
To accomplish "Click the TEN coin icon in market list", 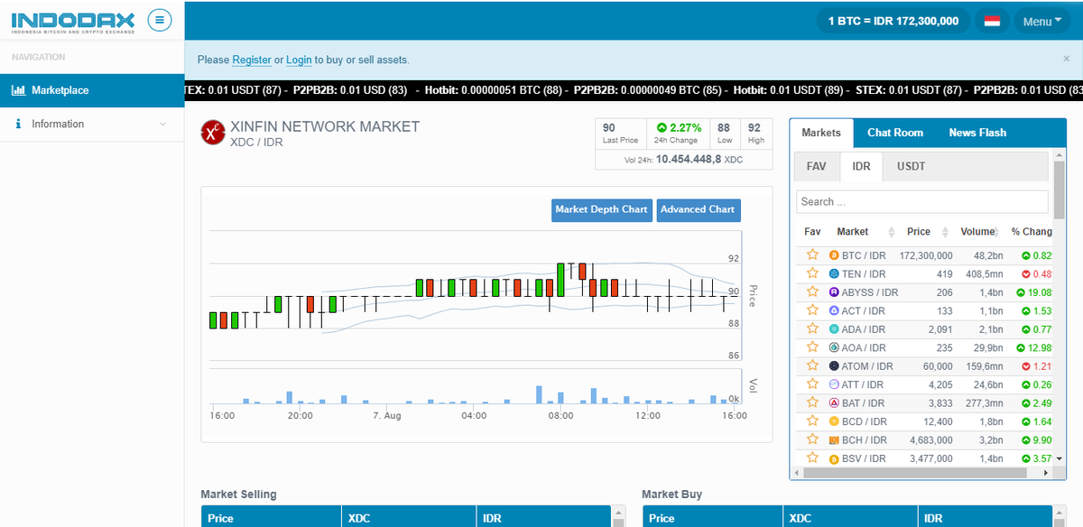I will (834, 273).
